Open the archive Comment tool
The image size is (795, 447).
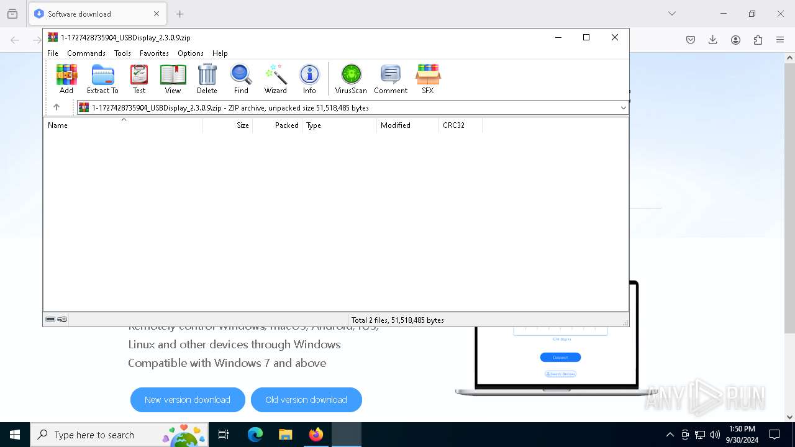(x=391, y=79)
